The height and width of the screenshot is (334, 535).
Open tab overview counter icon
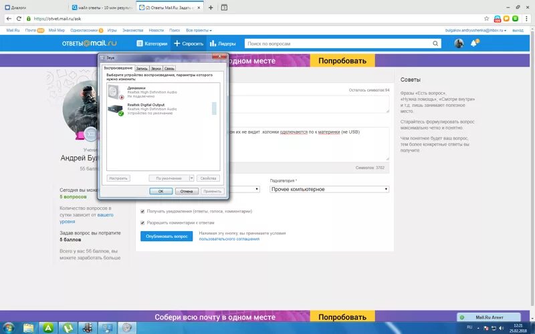click(x=224, y=7)
